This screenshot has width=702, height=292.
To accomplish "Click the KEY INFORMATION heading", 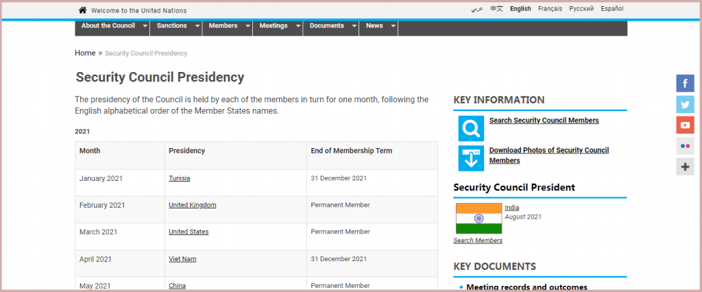I will tap(499, 100).
